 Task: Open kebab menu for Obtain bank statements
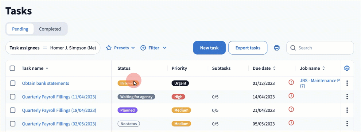[x=347, y=83]
